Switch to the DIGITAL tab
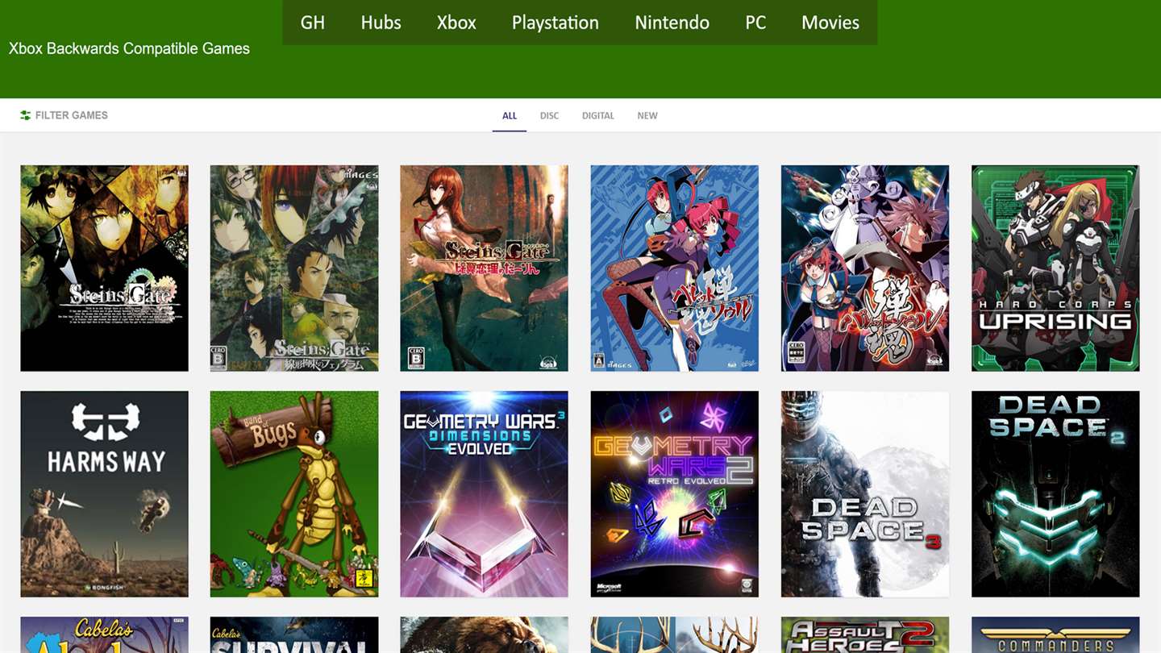The height and width of the screenshot is (653, 1161). tap(598, 115)
